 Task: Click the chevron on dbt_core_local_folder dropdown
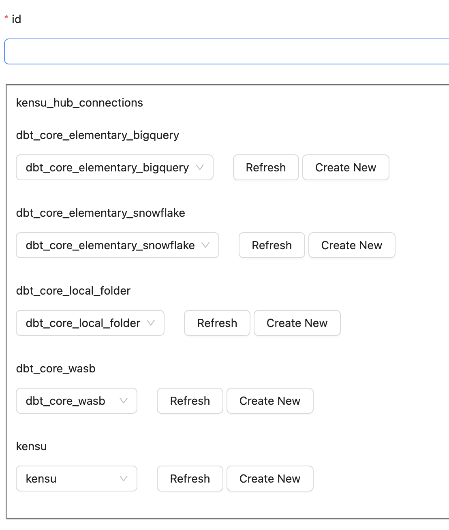(152, 323)
